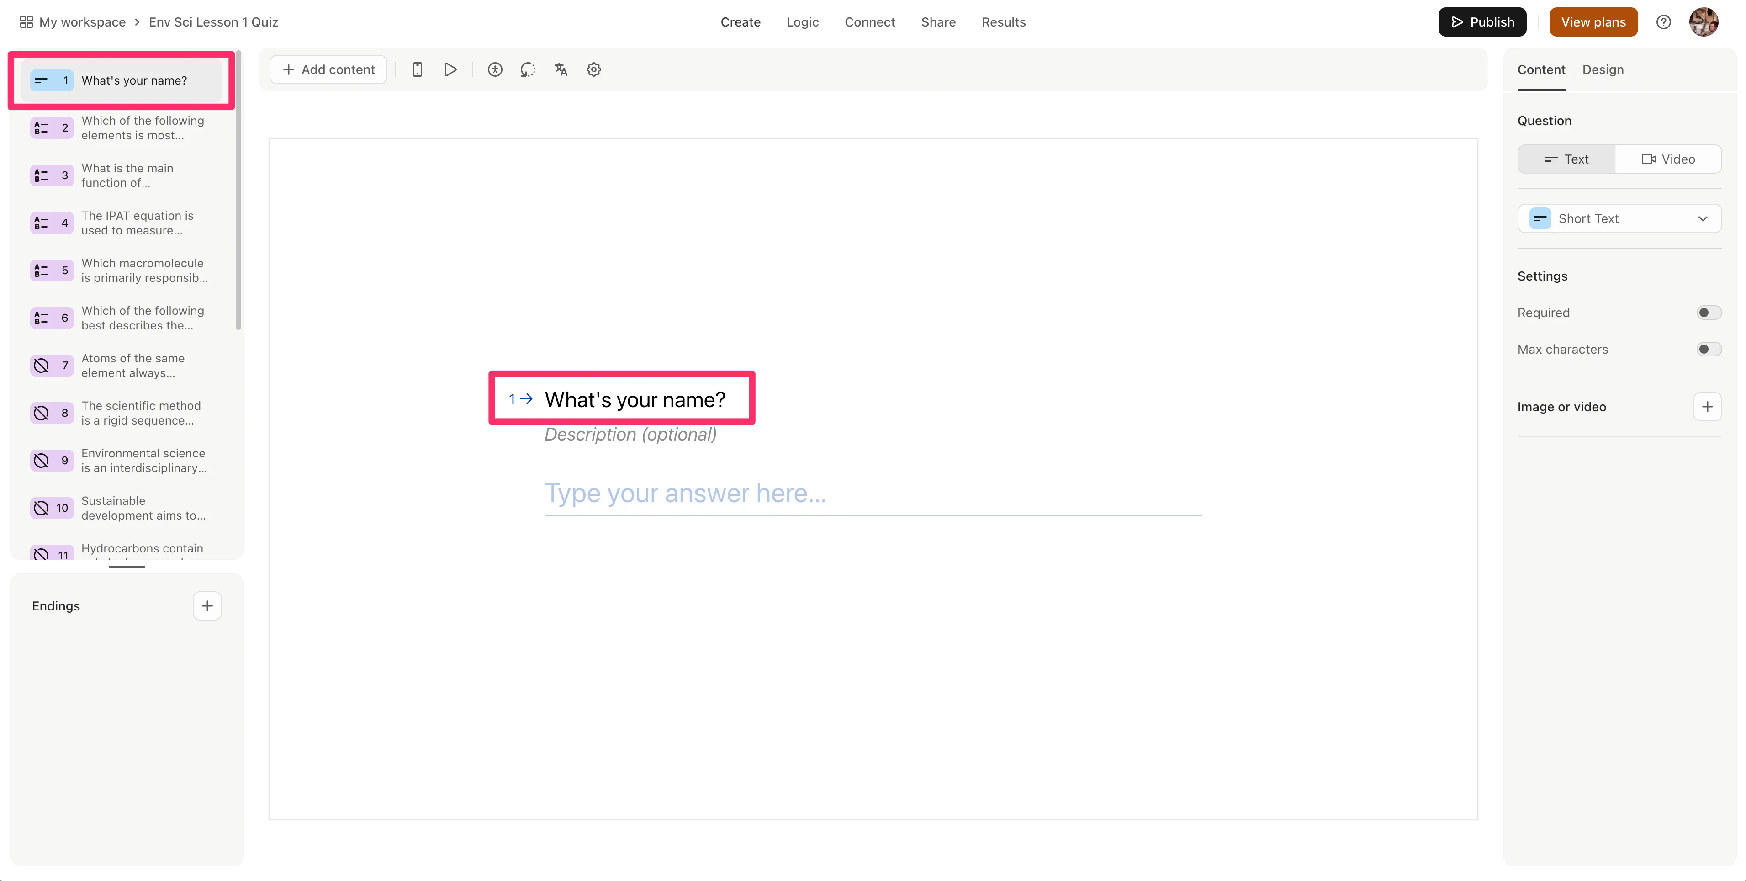The height and width of the screenshot is (881, 1746).
Task: Click the help question mark icon
Action: tap(1663, 21)
